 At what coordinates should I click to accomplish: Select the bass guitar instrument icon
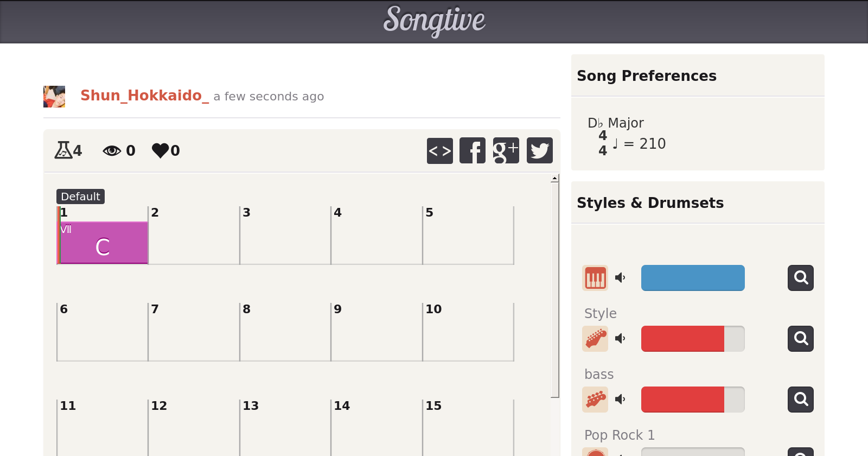tap(595, 400)
